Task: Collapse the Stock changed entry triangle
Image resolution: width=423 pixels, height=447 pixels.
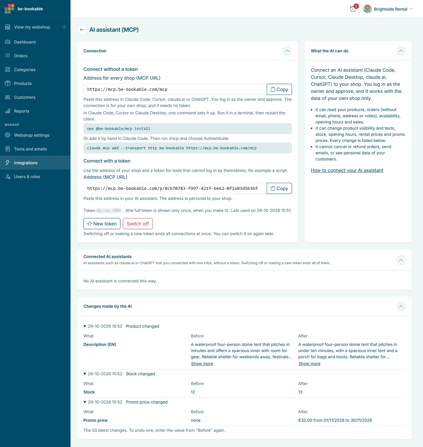Action: tap(85, 374)
